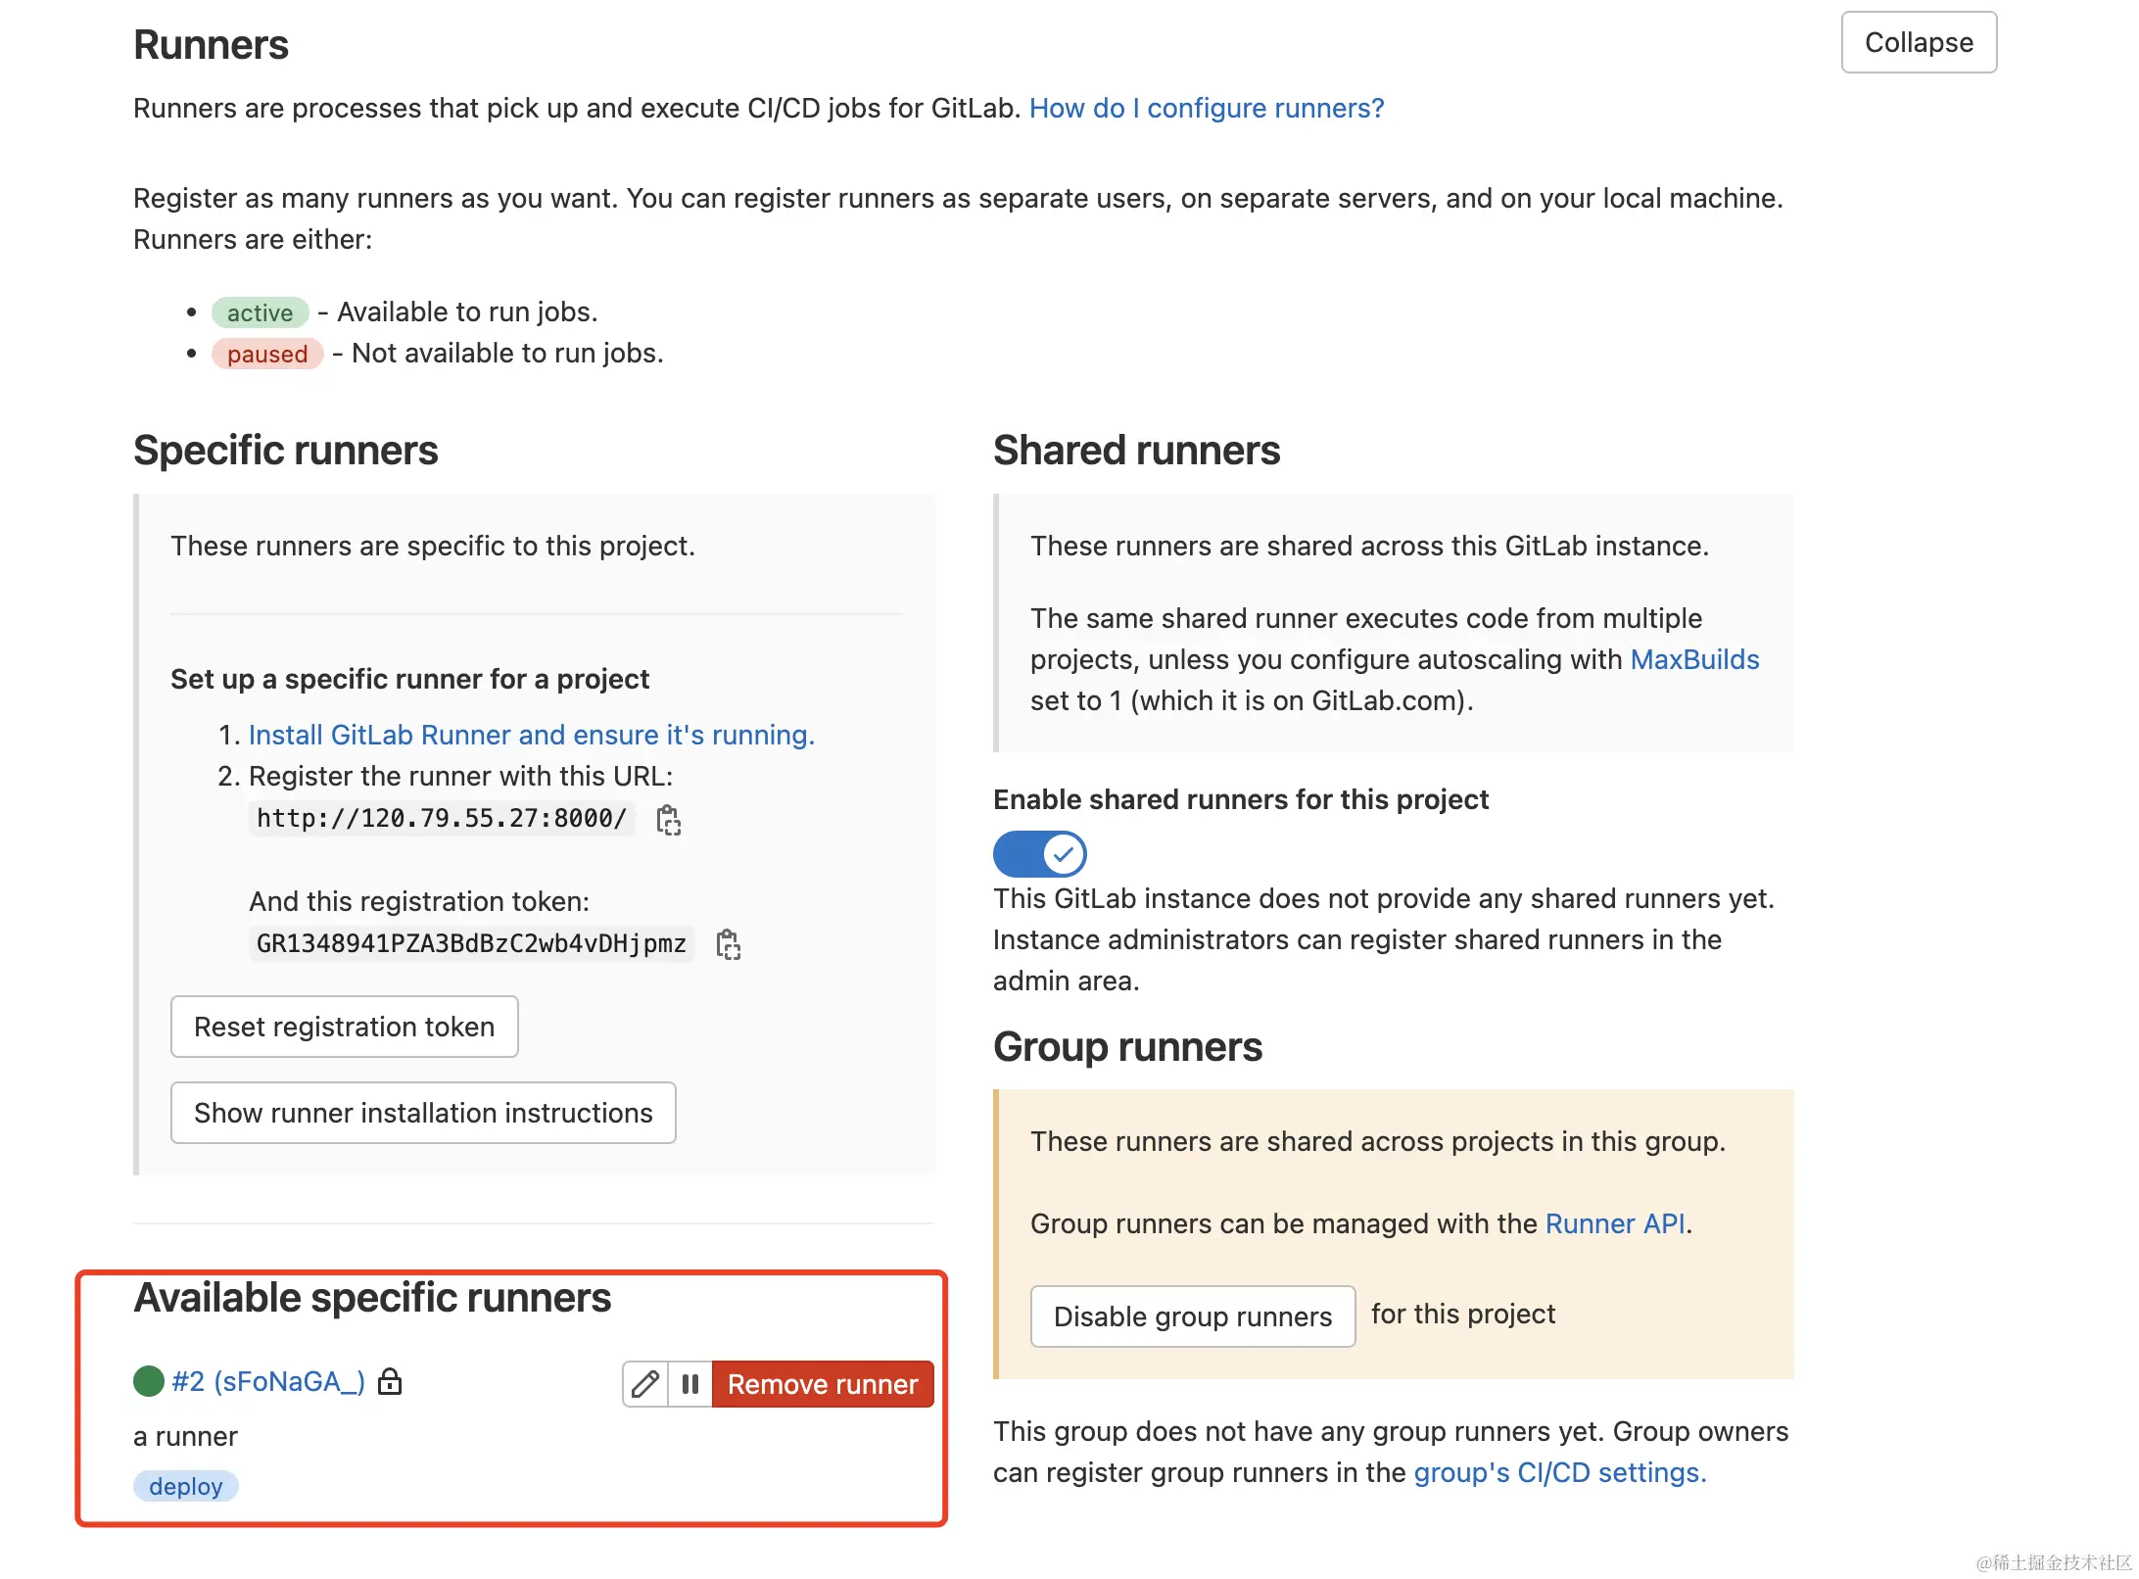Screen dimensions: 2139x1579
Task: Reset the registration token
Action: tap(344, 1027)
